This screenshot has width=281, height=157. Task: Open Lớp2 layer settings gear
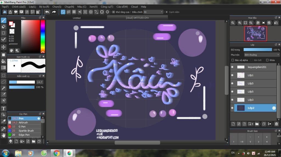click(x=274, y=108)
